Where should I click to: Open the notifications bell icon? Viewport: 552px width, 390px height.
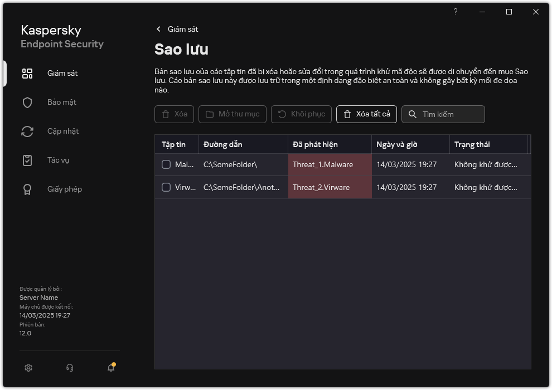(111, 368)
